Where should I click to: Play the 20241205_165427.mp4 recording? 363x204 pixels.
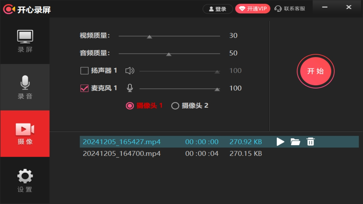pyautogui.click(x=280, y=142)
